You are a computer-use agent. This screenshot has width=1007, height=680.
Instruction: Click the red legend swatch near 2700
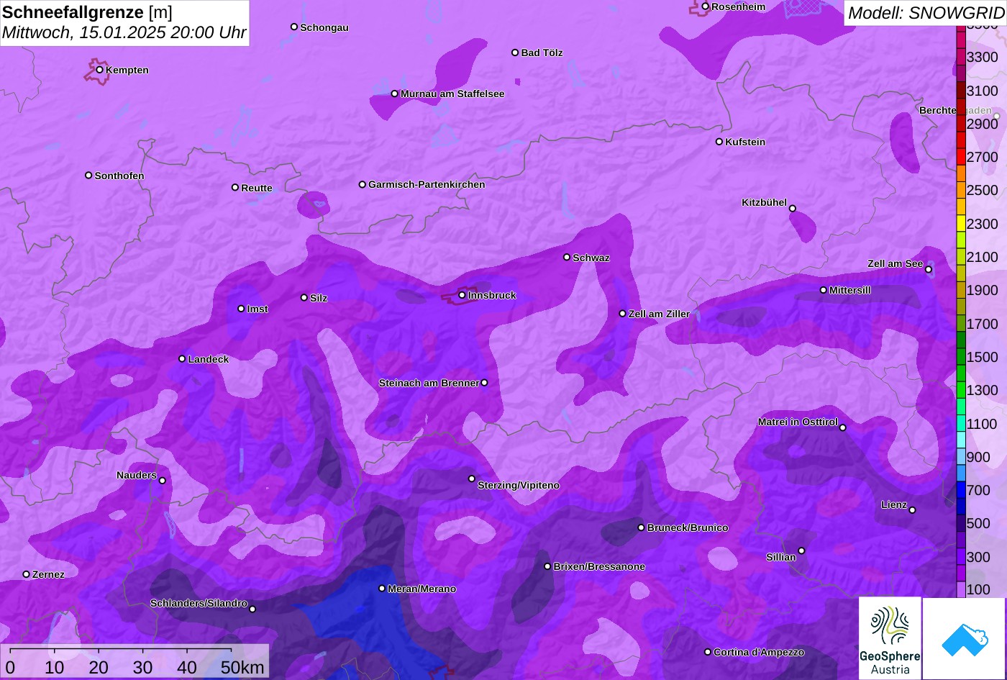coord(961,157)
